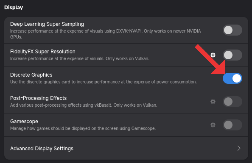Viewport: 252px width, 163px height.
Task: Select the FidelityFX Super Resolution label
Action: (x=43, y=52)
